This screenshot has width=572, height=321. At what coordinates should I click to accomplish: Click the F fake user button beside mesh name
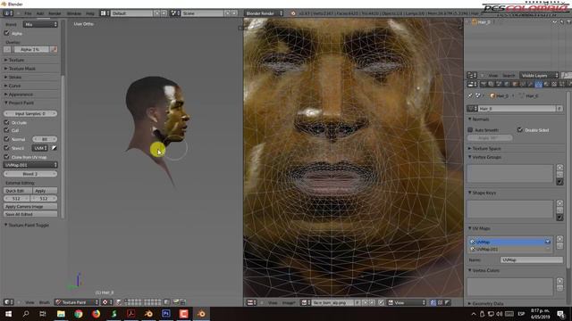point(559,109)
